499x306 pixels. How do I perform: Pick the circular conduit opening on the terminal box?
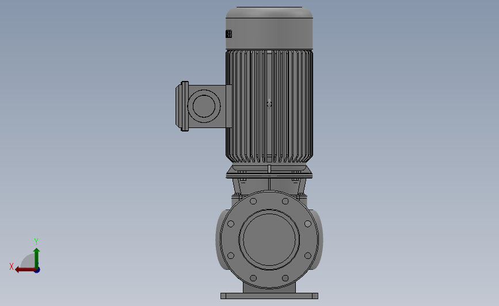[204, 106]
